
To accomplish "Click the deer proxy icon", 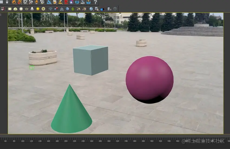I will point(78,9).
